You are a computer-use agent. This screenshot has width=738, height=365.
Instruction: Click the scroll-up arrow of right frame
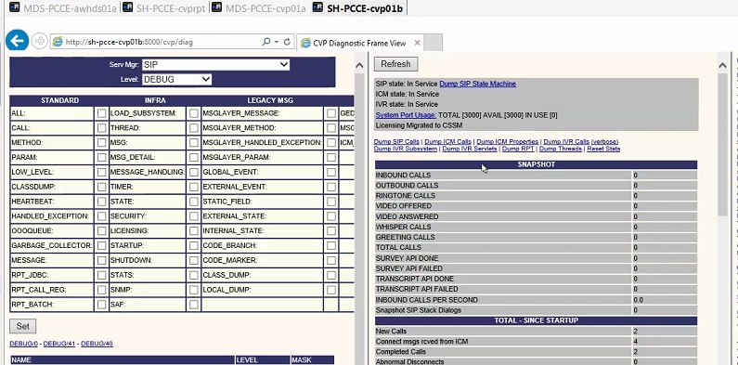tap(722, 65)
